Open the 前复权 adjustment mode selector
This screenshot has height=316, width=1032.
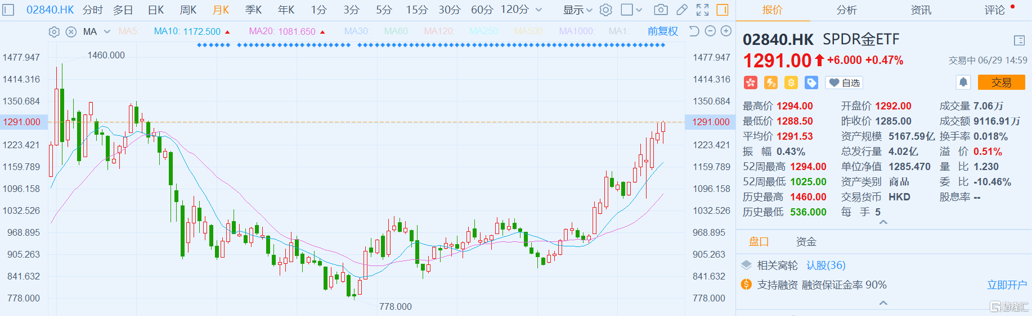tap(662, 31)
